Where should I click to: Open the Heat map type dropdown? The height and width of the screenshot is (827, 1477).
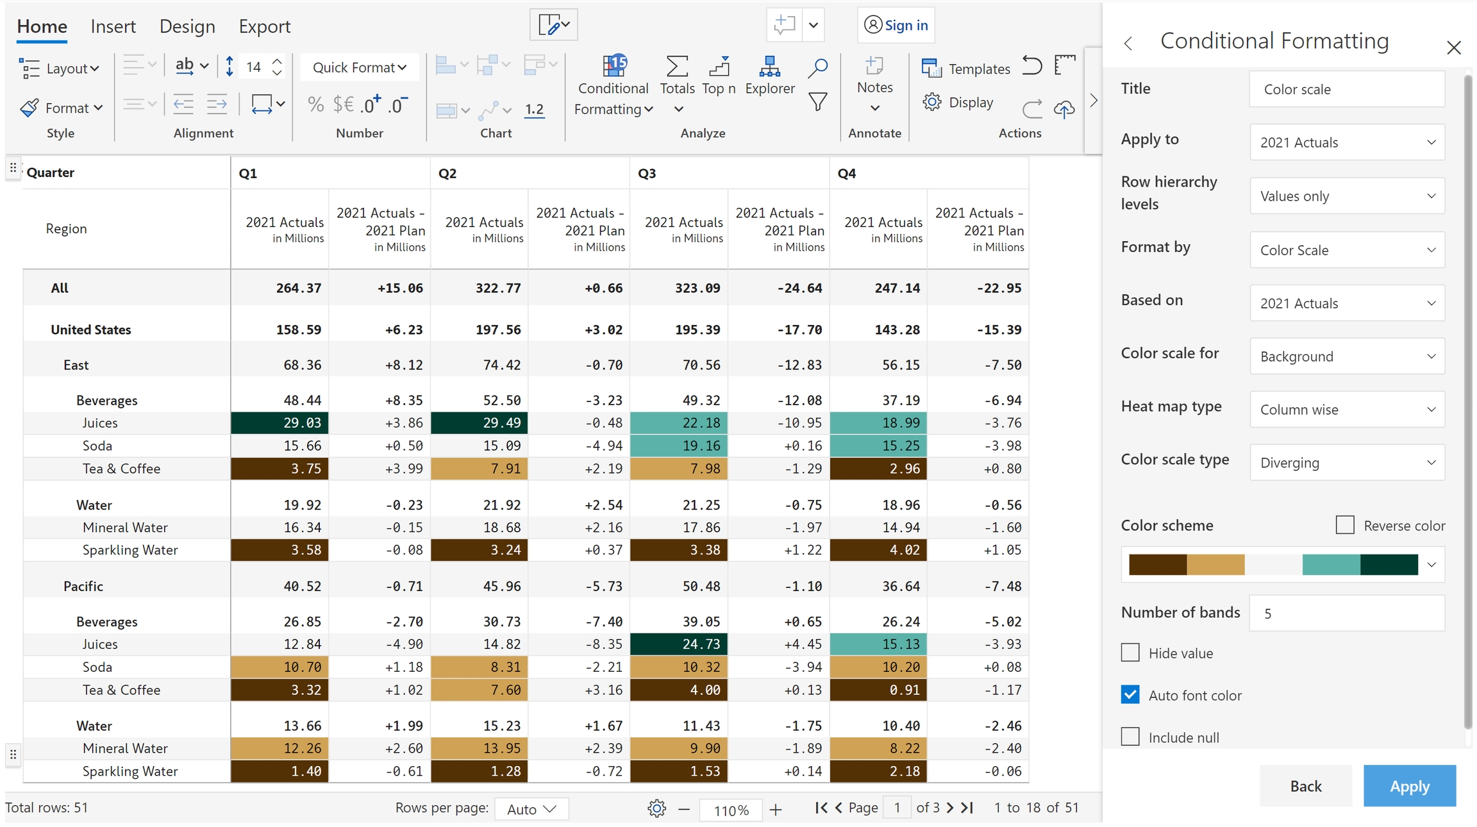(1347, 409)
